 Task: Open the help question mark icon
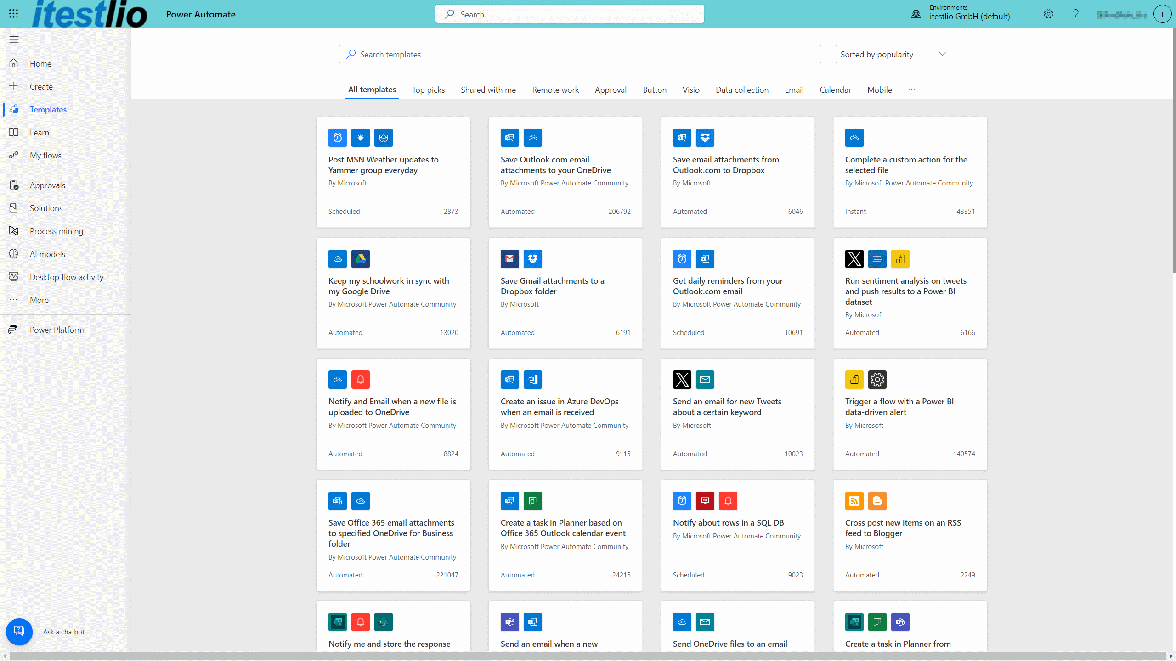click(x=1075, y=14)
